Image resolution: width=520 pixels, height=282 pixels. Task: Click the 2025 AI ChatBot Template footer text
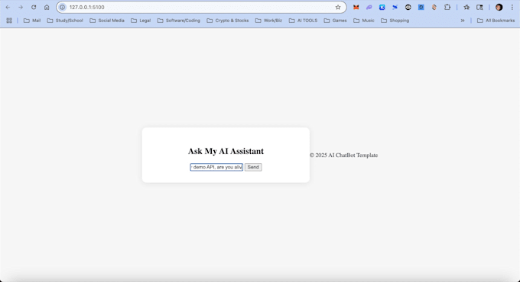point(343,155)
